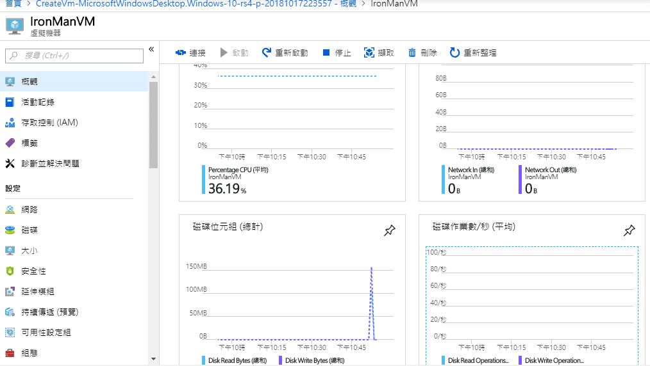Click the 首頁 breadcrumb link
The image size is (650, 366).
13,4
